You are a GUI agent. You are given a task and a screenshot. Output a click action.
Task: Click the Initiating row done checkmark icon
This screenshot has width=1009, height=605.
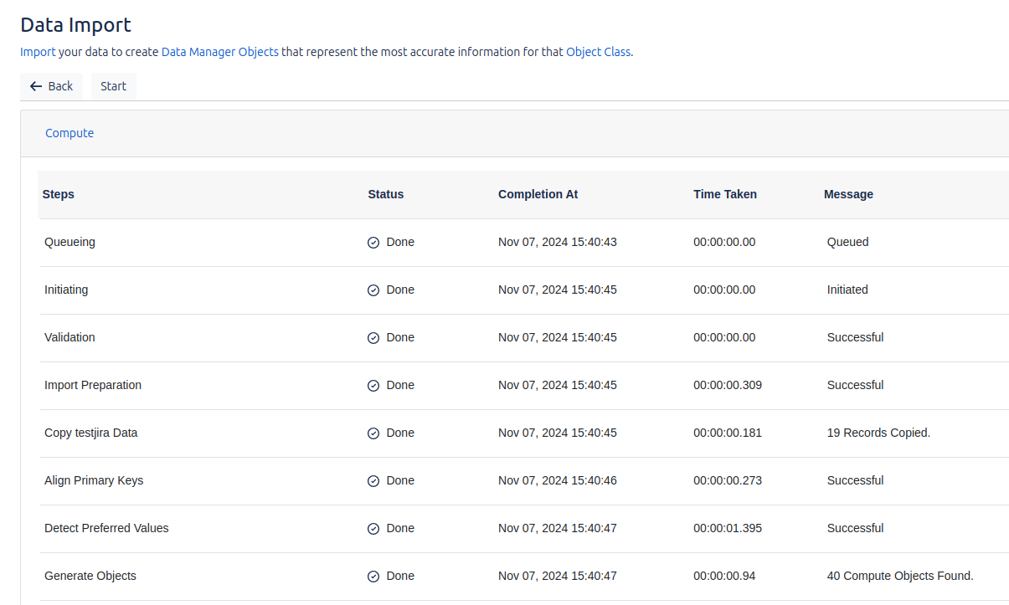pyautogui.click(x=373, y=290)
